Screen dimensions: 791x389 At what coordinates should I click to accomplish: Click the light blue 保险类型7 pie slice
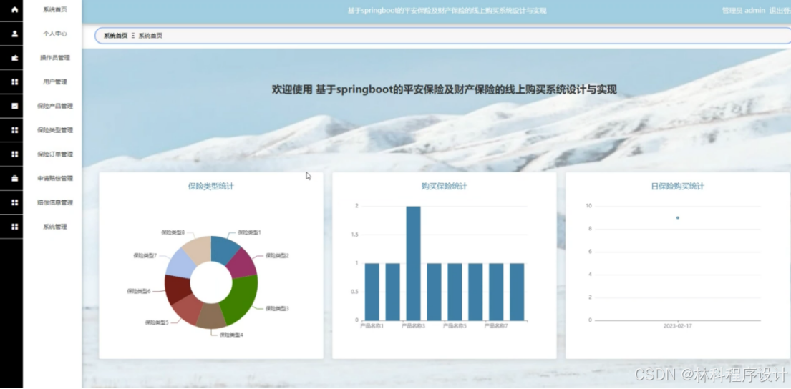(180, 262)
